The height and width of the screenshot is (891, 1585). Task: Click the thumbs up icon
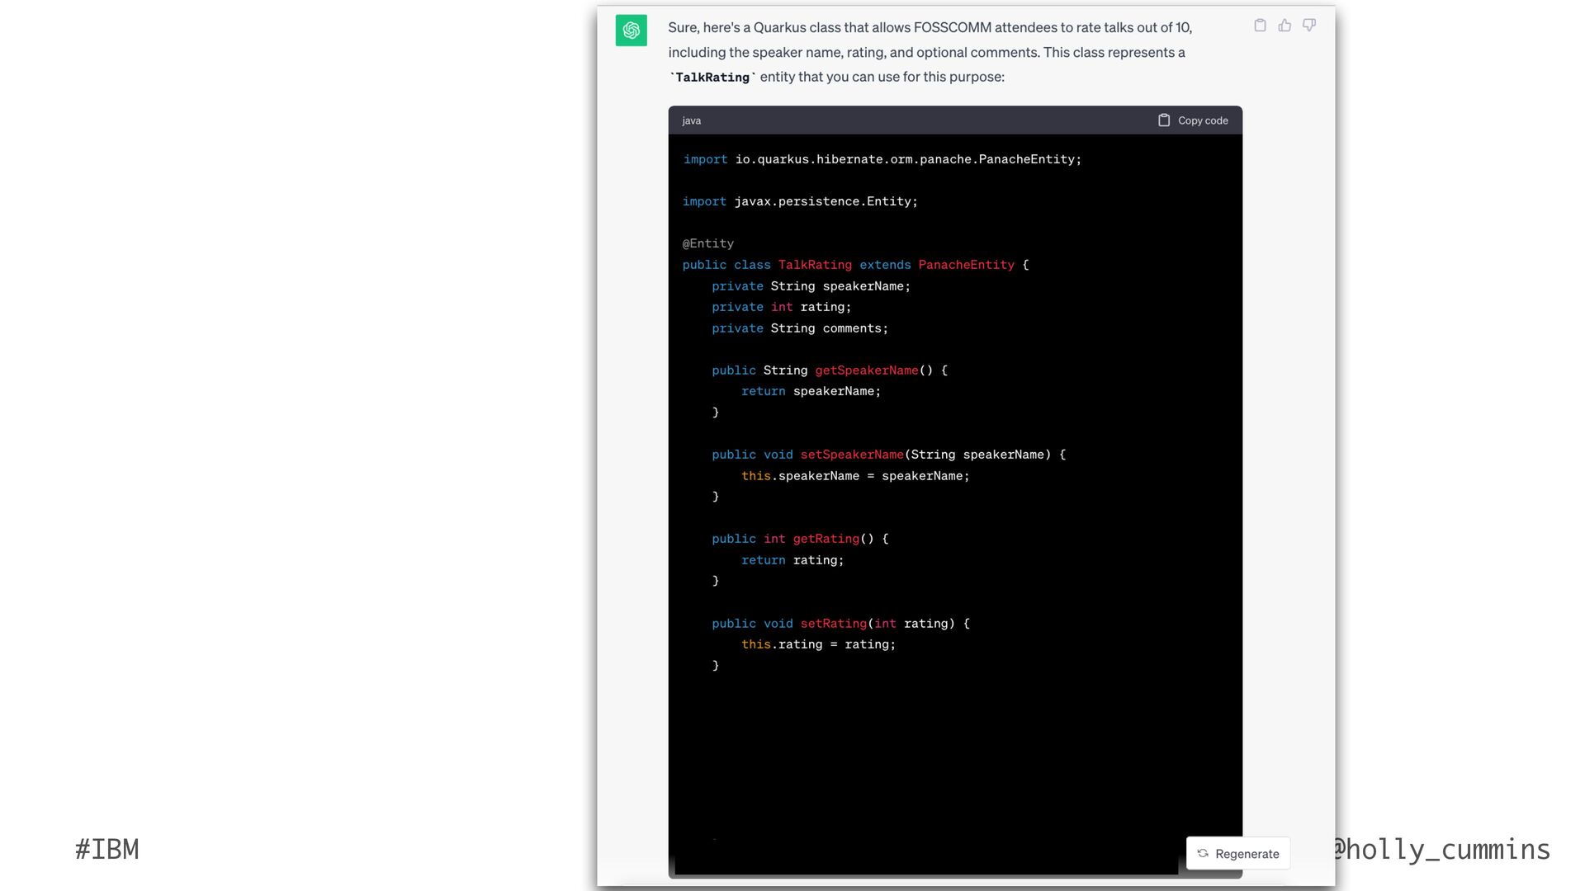(x=1285, y=26)
